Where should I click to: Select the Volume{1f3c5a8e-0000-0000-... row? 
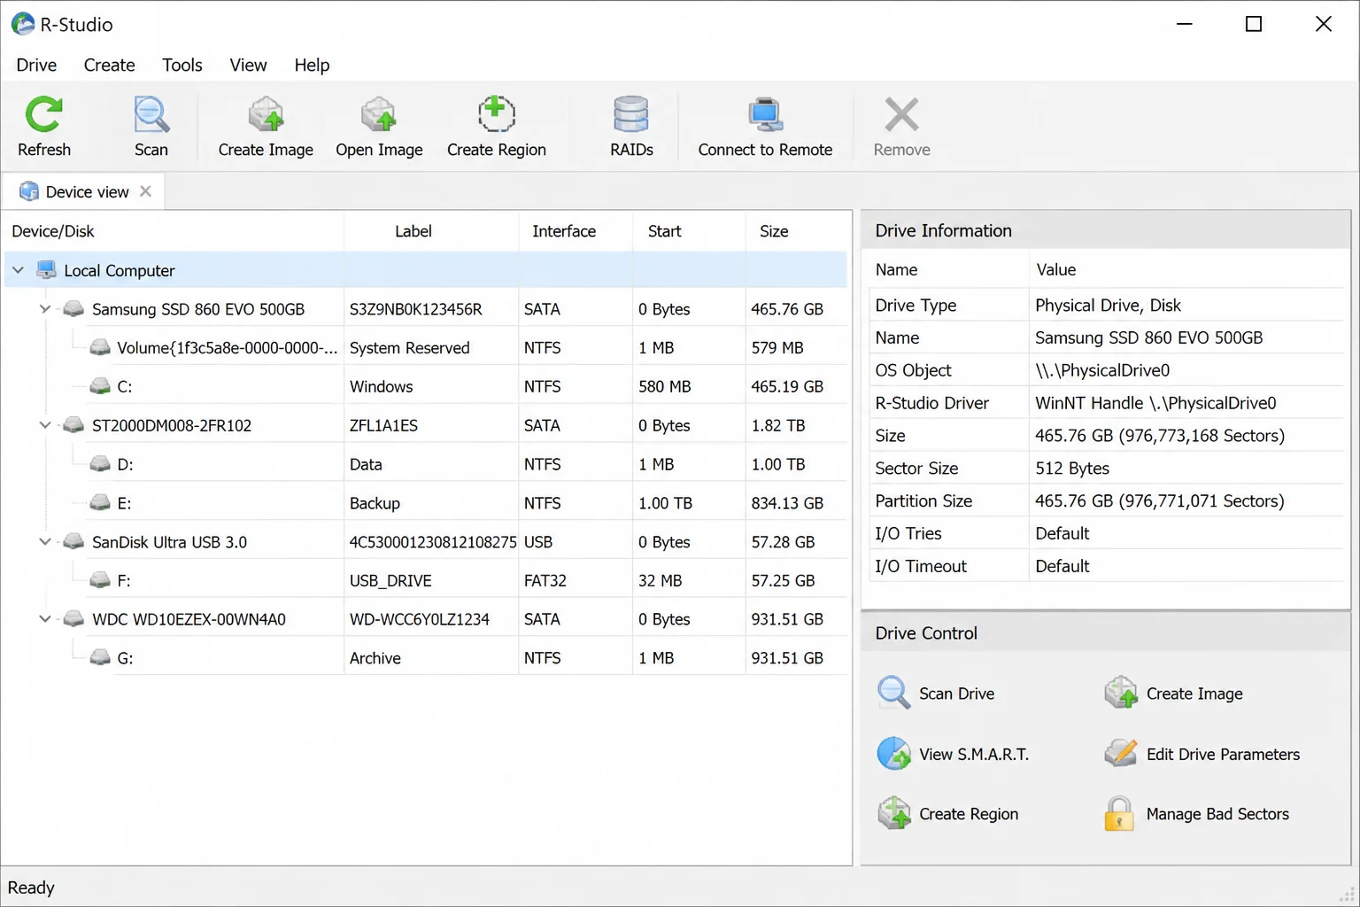point(425,347)
